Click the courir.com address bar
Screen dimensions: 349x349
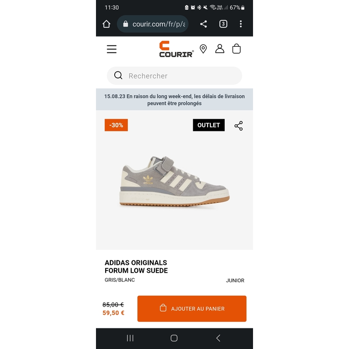pyautogui.click(x=153, y=24)
